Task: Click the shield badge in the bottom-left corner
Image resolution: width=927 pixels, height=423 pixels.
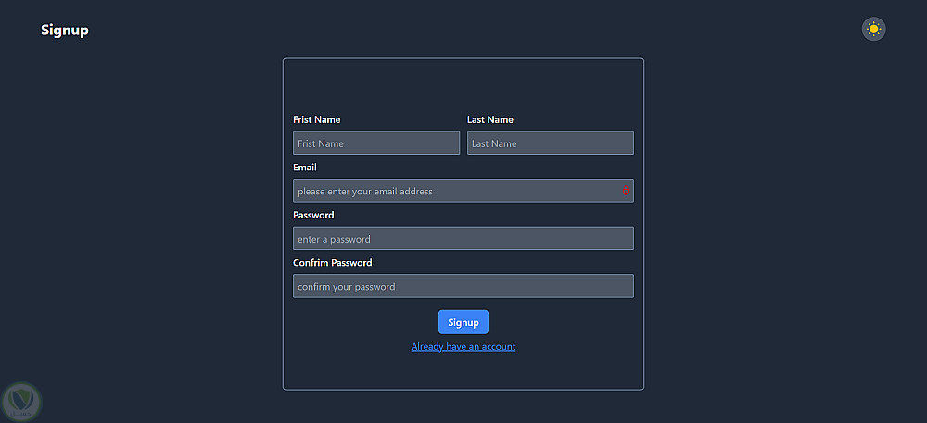Action: [x=20, y=401]
